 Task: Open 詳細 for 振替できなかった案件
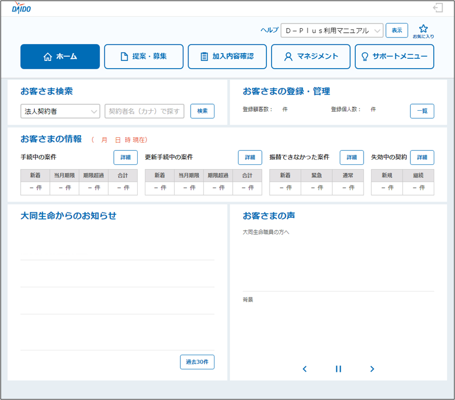[352, 158]
